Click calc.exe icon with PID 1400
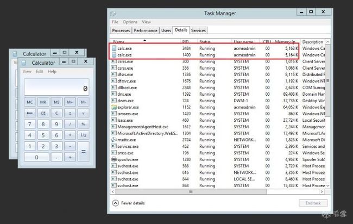The height and width of the screenshot is (224, 353). click(114, 55)
